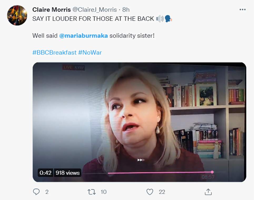The width and height of the screenshot is (258, 200).
Task: Click the 0:42 video time badge
Action: [x=45, y=173]
